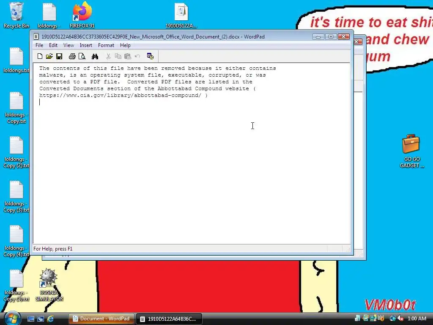Launch Internet Explorer from quick launch
Image resolution: width=433 pixels, height=325 pixels.
point(51,319)
